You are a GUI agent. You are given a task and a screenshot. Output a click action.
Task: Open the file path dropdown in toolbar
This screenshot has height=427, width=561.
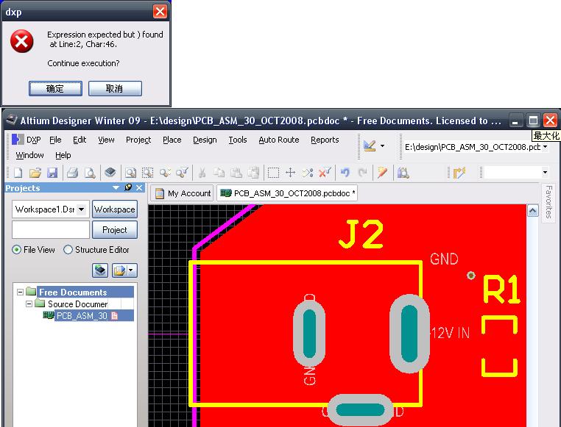(545, 147)
